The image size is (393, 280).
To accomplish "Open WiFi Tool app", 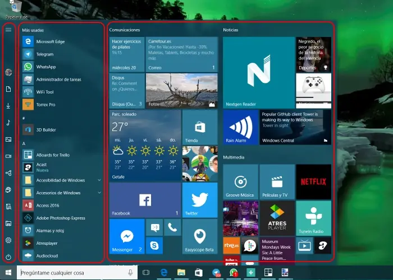I will click(x=62, y=92).
